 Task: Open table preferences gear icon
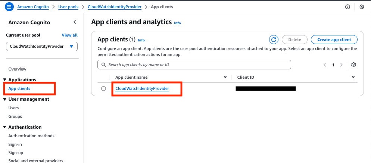[353, 65]
